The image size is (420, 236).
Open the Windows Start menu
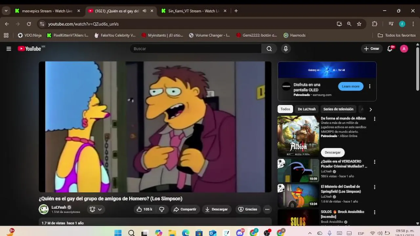[x=118, y=233]
